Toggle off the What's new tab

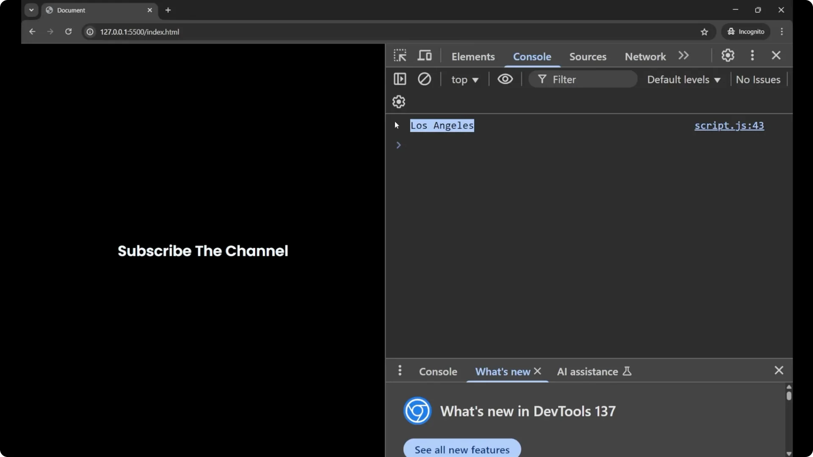(538, 372)
